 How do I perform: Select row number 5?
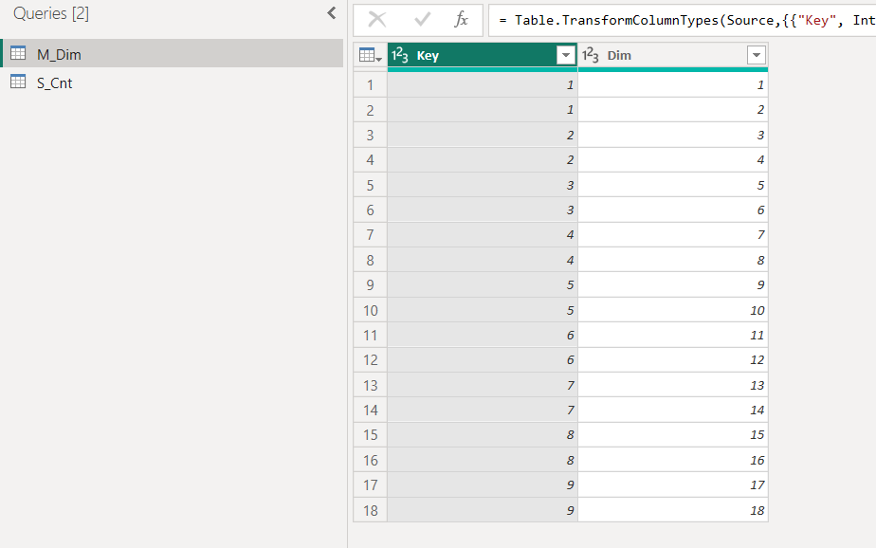(x=371, y=185)
